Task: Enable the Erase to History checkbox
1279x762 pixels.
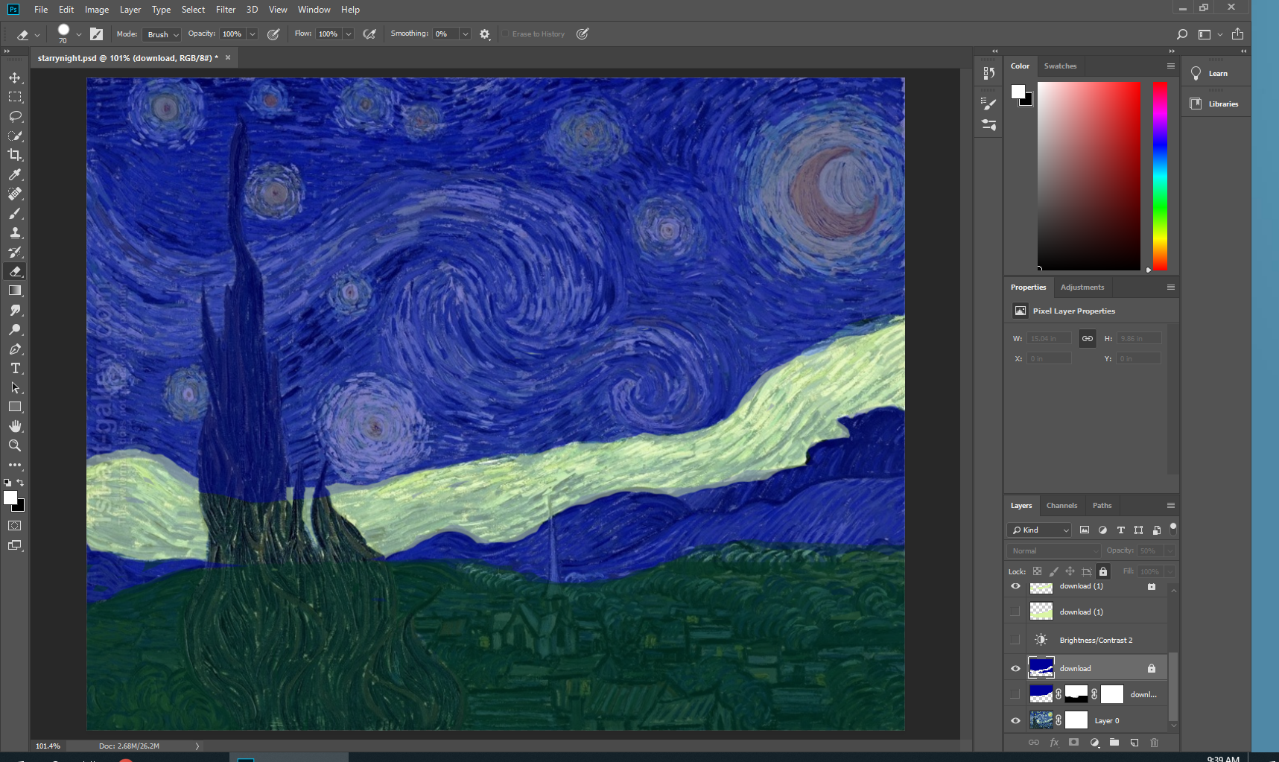Action: 505,34
